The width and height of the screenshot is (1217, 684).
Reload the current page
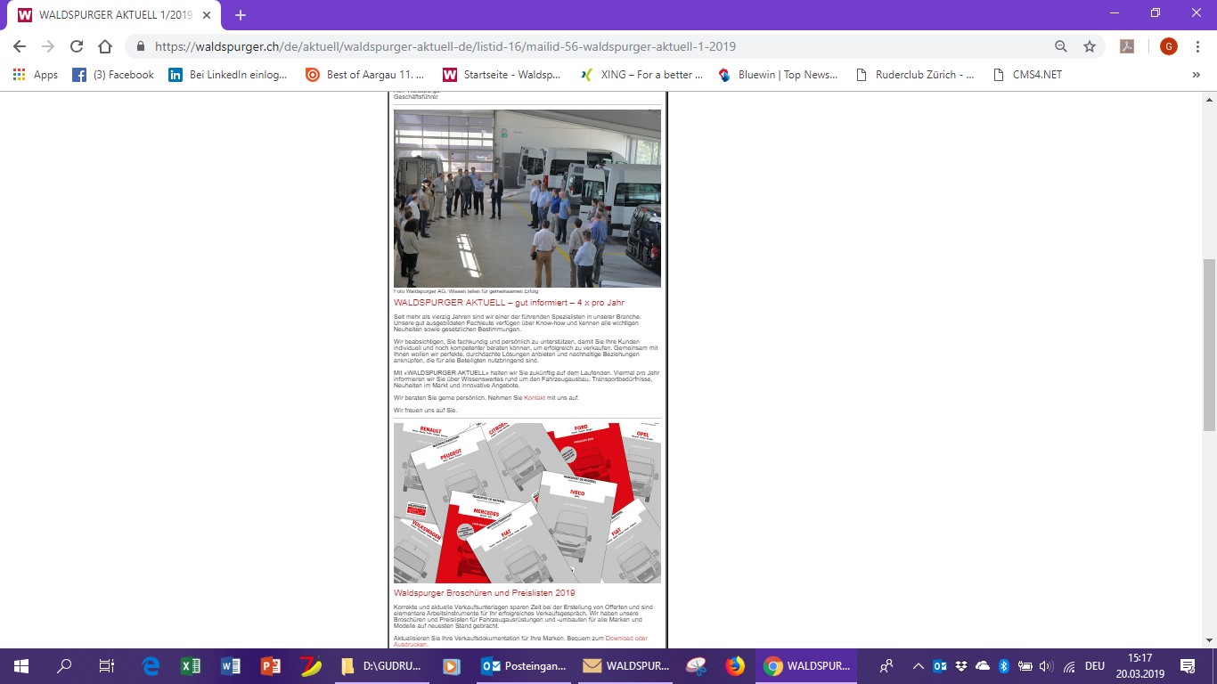(77, 46)
